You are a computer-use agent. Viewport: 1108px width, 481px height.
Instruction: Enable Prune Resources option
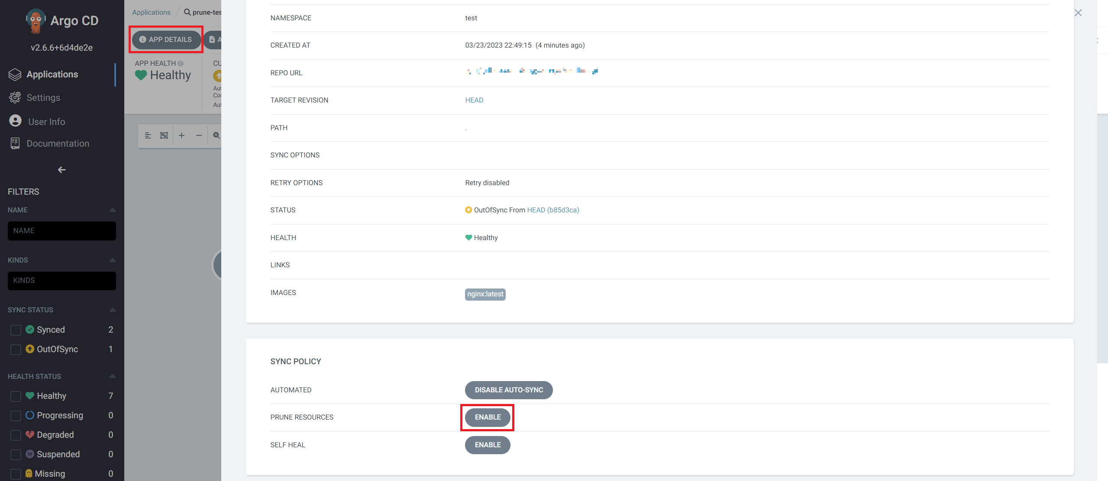click(488, 417)
